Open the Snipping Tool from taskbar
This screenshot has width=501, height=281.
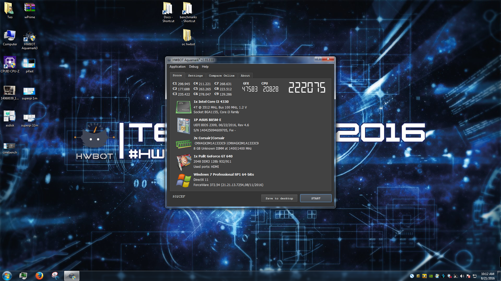(x=55, y=276)
